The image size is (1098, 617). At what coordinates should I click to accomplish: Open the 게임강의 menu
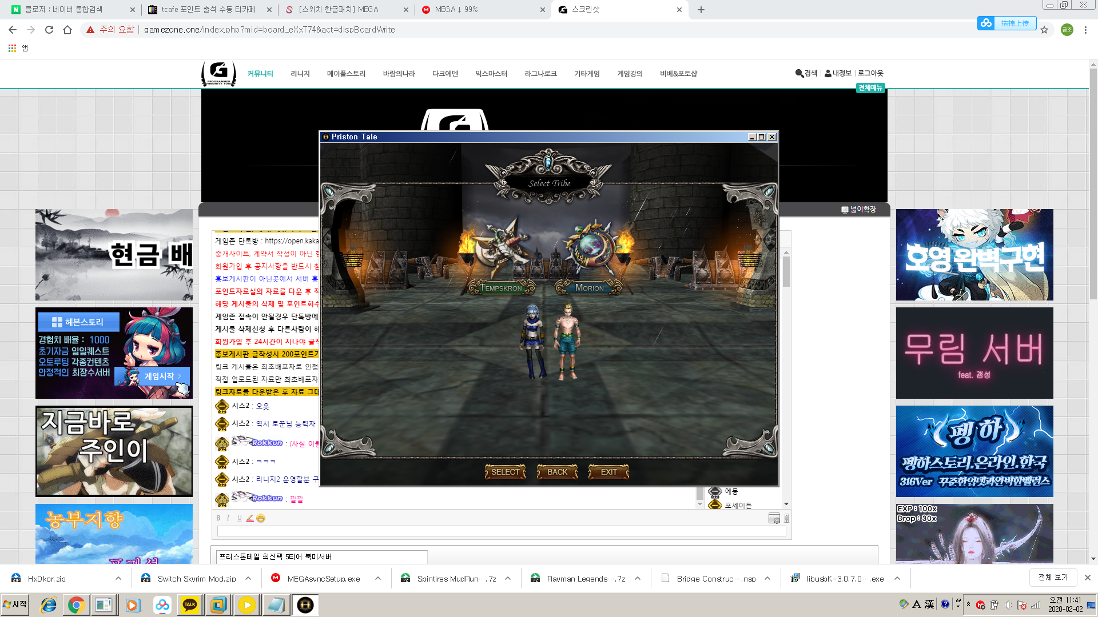pos(630,74)
